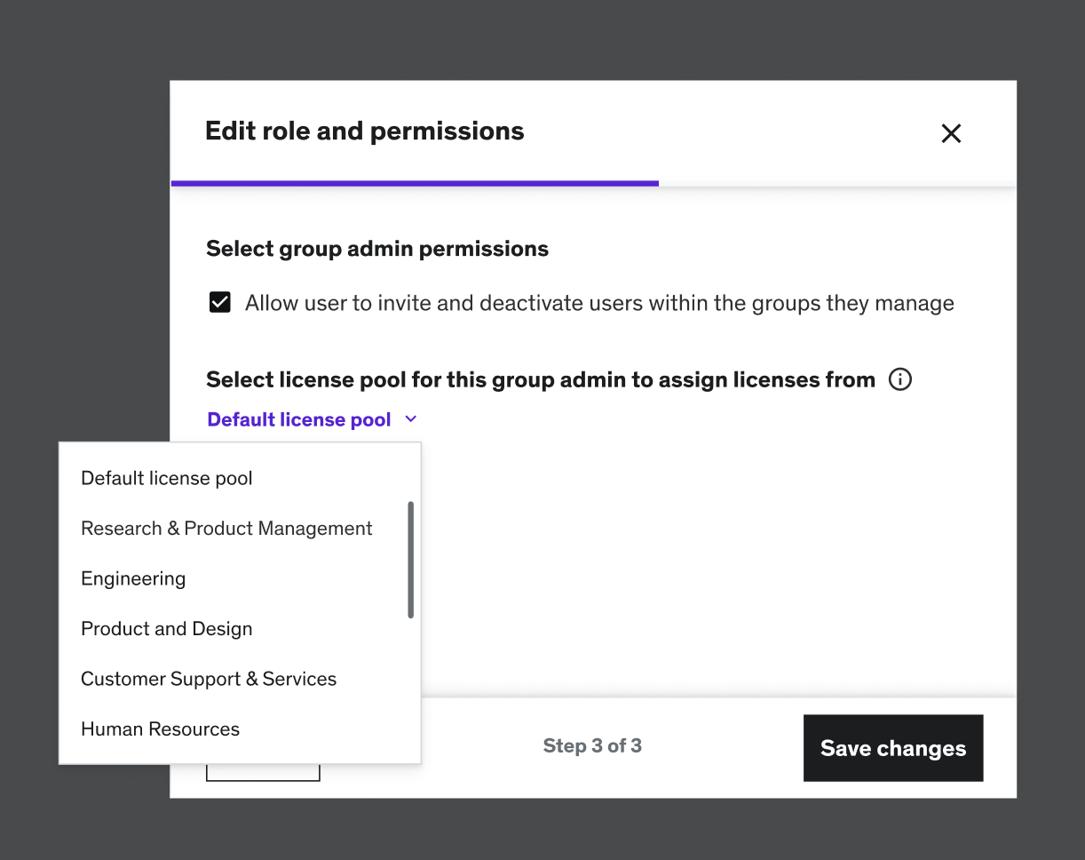Image resolution: width=1085 pixels, height=860 pixels.
Task: Click the 'Edit role and permissions' title
Action: click(364, 131)
